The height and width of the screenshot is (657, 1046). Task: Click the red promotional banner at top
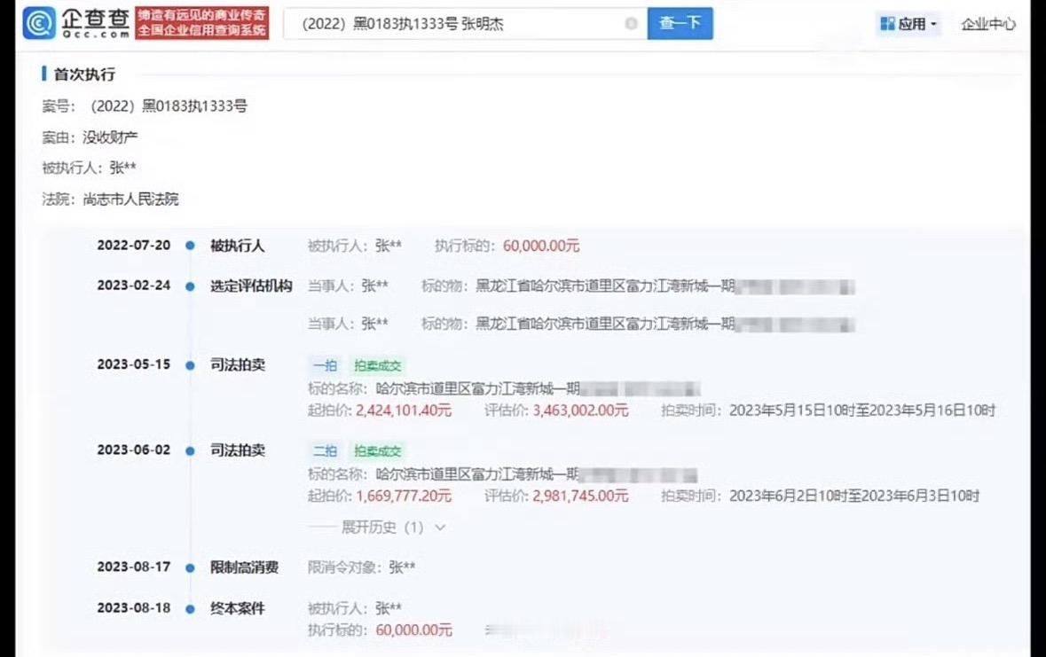tap(201, 23)
